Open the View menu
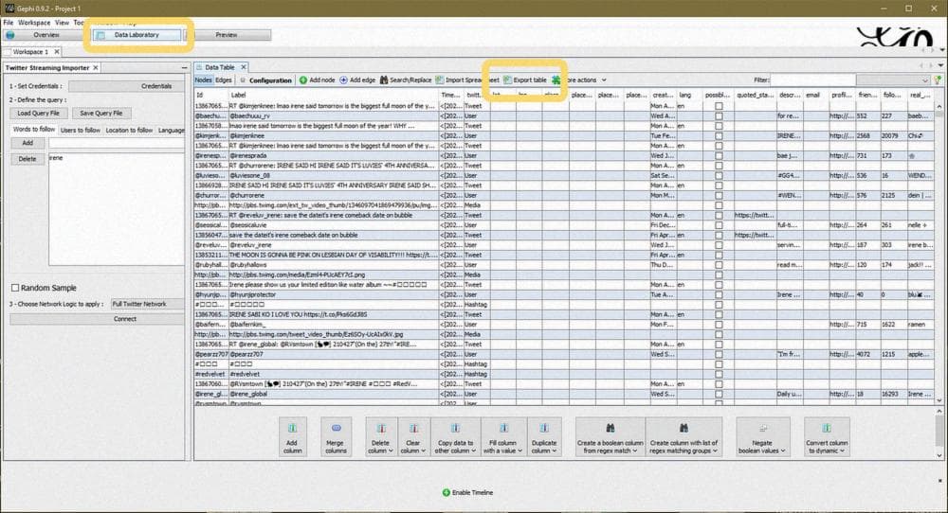The height and width of the screenshot is (513, 948). [x=62, y=23]
